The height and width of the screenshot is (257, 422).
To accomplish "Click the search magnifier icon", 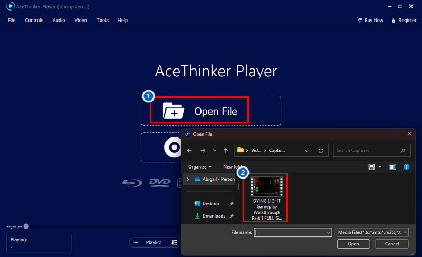I will [x=402, y=151].
